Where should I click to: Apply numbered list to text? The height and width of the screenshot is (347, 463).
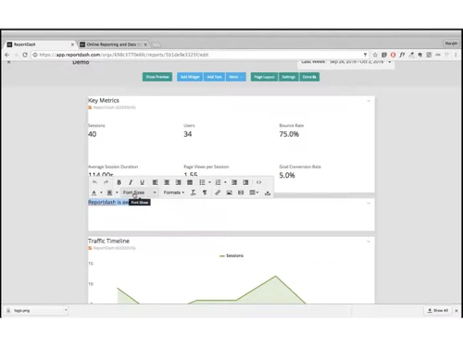point(218,182)
